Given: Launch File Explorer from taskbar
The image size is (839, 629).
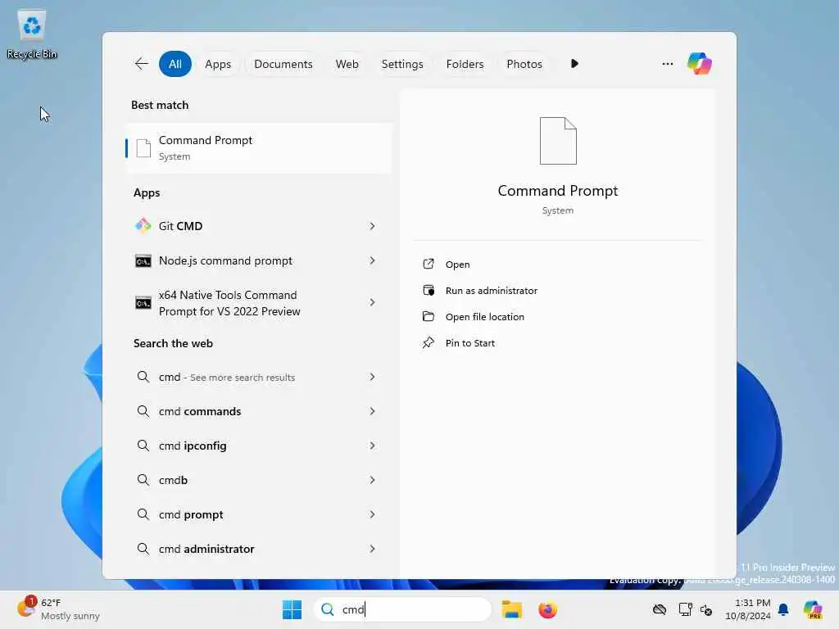Looking at the screenshot, I should click(511, 609).
